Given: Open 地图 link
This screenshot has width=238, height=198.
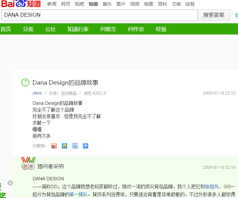Looking at the screenshot, I should point(148,4).
